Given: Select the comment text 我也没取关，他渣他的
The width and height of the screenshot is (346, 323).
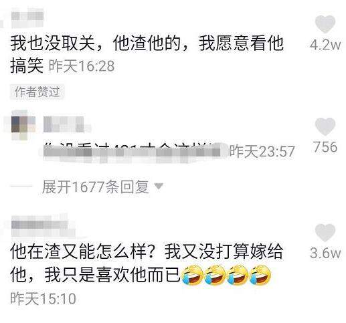Looking at the screenshot, I should pyautogui.click(x=95, y=43).
